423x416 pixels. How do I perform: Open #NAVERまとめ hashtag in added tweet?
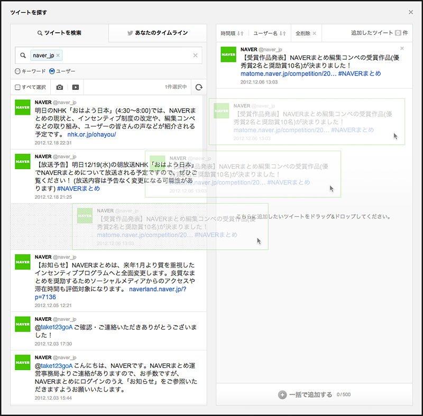pos(360,73)
